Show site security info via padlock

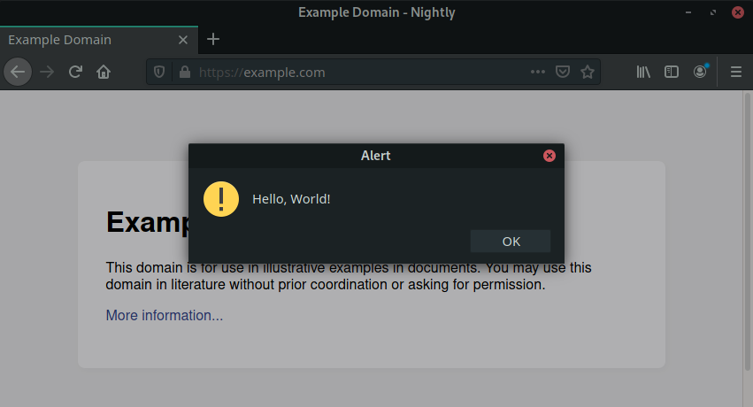(x=184, y=73)
